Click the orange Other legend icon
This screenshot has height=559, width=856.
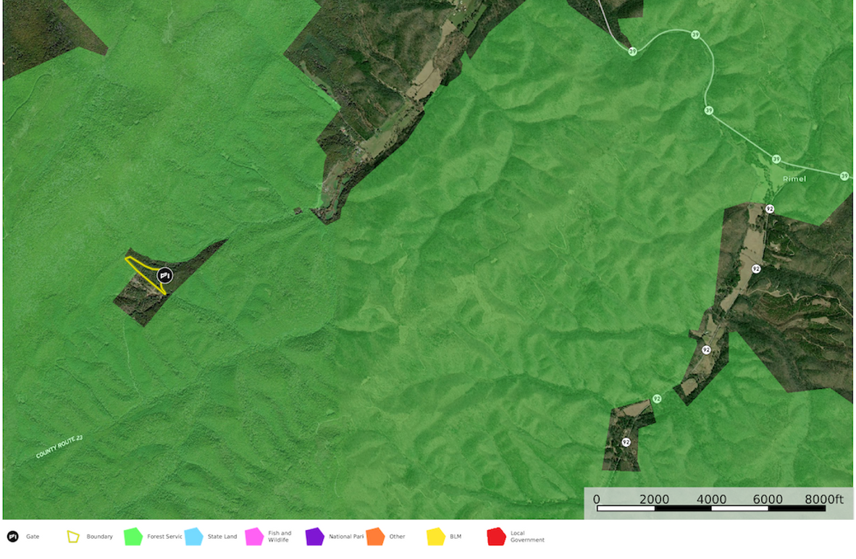point(374,537)
